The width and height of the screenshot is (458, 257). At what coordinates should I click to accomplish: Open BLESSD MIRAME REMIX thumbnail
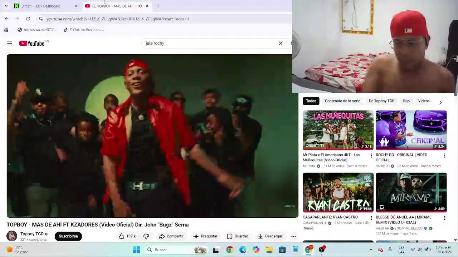(411, 193)
